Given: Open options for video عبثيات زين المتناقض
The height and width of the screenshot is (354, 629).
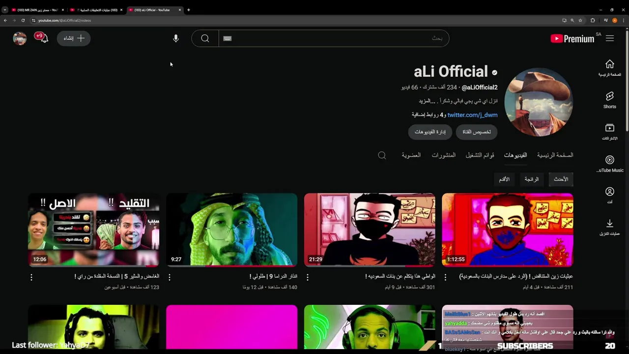Looking at the screenshot, I should pos(446,277).
